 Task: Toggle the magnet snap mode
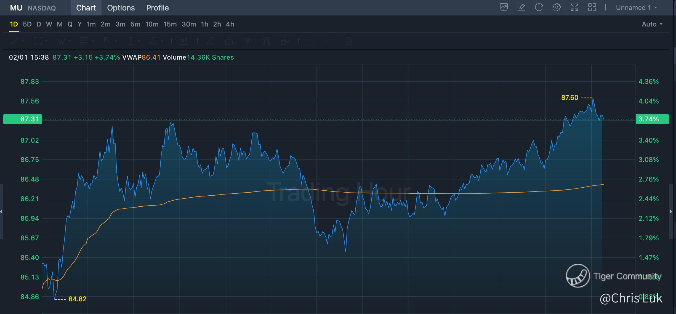click(266, 41)
